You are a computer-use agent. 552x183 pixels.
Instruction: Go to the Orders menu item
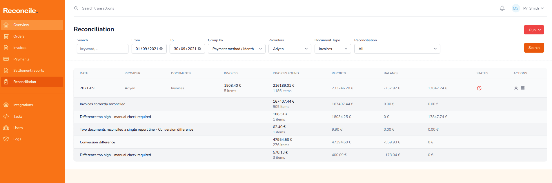[32, 36]
